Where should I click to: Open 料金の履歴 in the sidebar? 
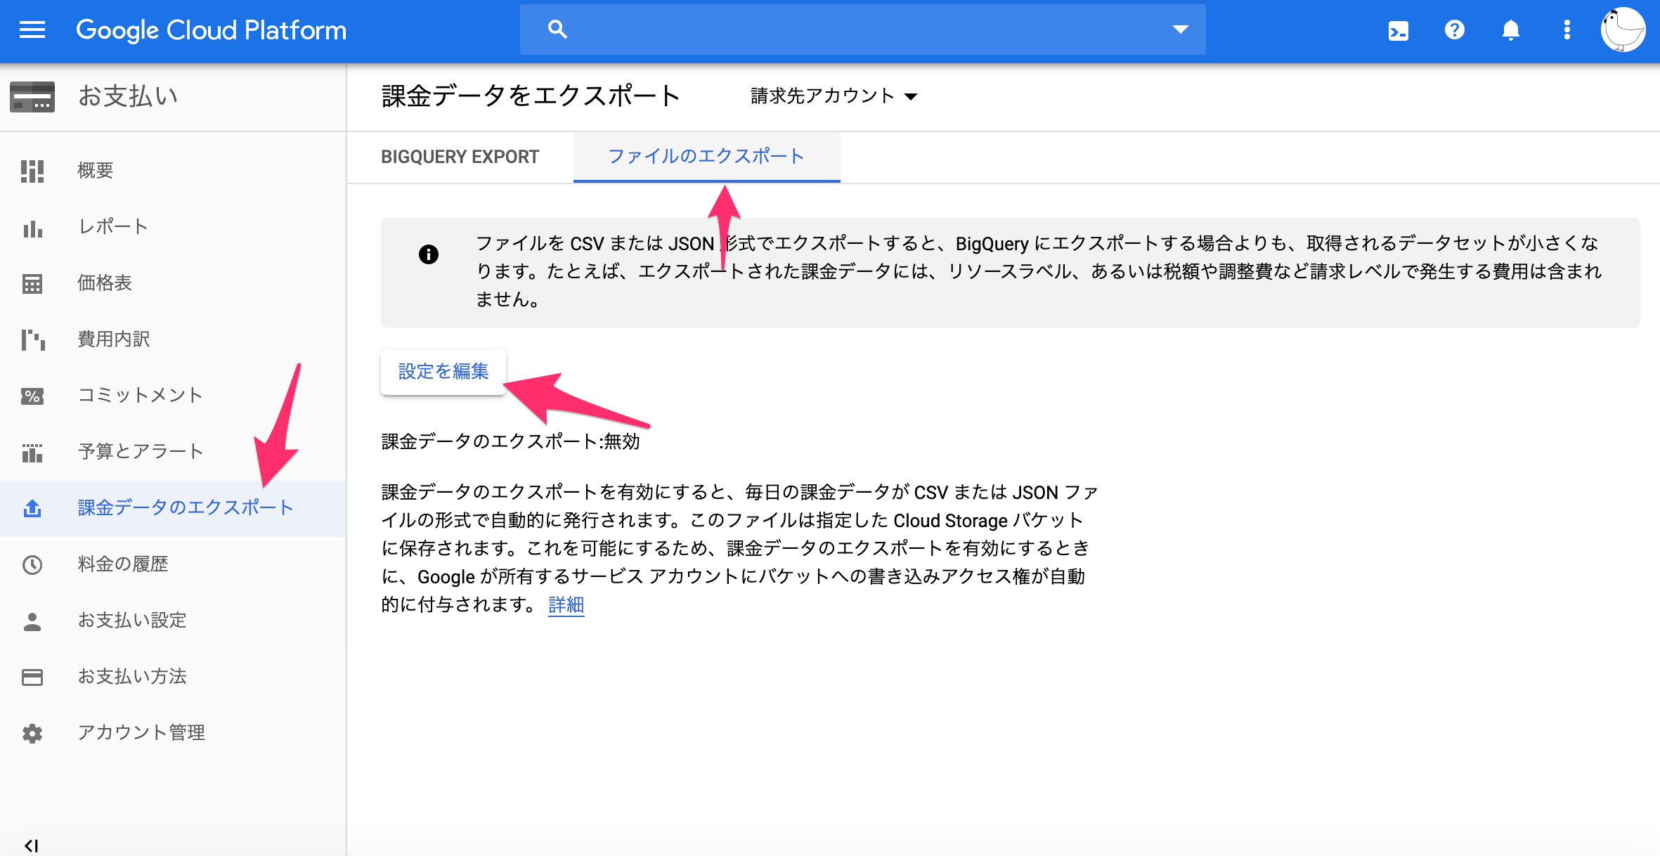[x=123, y=564]
